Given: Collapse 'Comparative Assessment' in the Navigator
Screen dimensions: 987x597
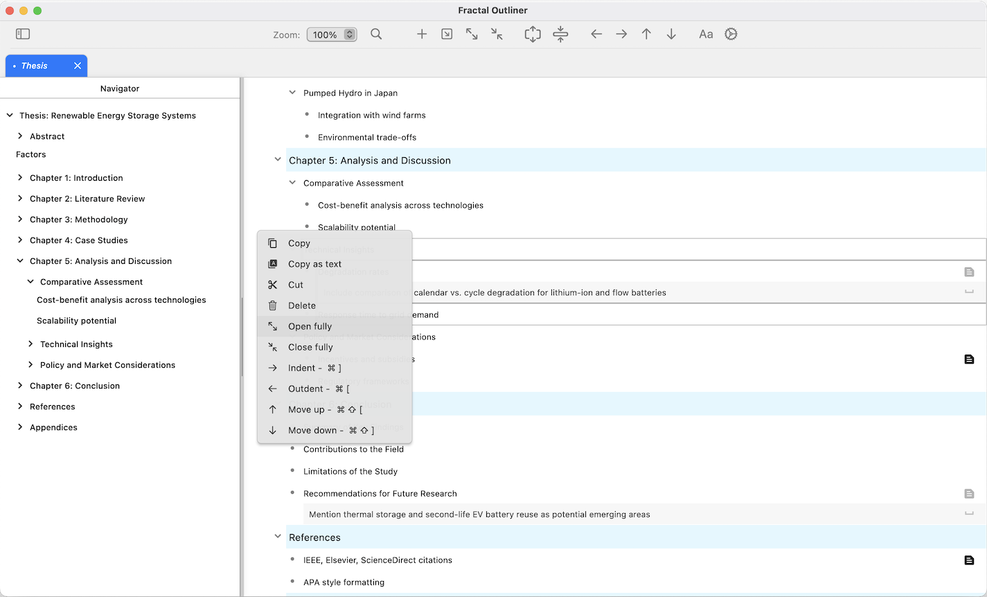Looking at the screenshot, I should coord(30,282).
